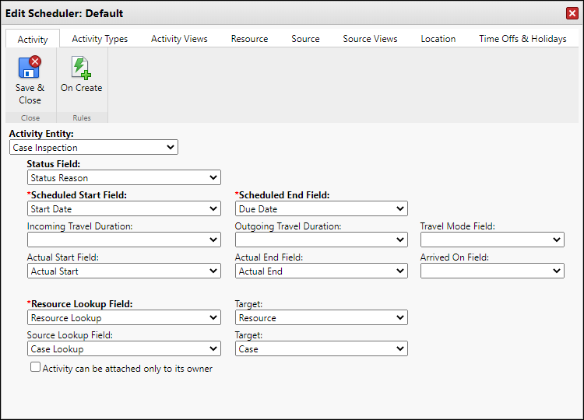Viewport: 584px width, 420px height.
Task: Open the Activity Views tab
Action: click(x=179, y=39)
